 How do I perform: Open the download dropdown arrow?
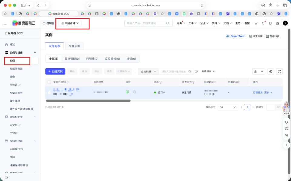(262, 71)
